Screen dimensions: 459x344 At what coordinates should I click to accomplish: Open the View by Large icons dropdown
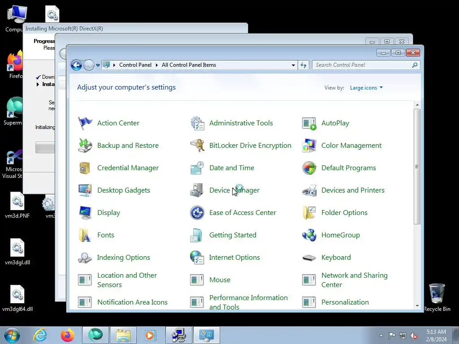click(367, 88)
